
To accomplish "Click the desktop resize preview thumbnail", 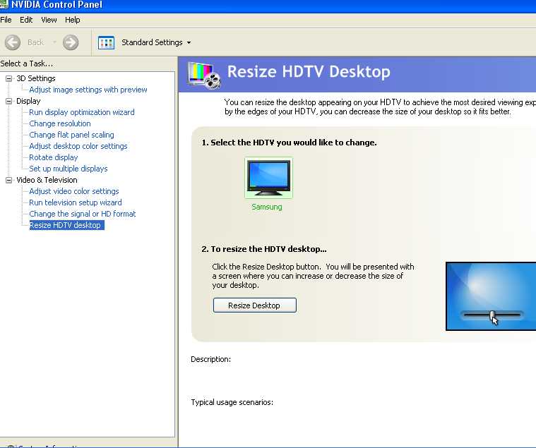I will tap(491, 296).
